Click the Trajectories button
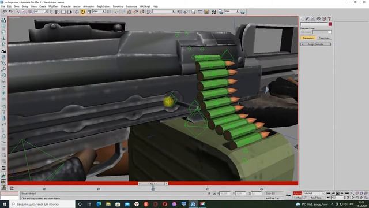Image resolution: width=369 pixels, height=208 pixels. tap(324, 38)
